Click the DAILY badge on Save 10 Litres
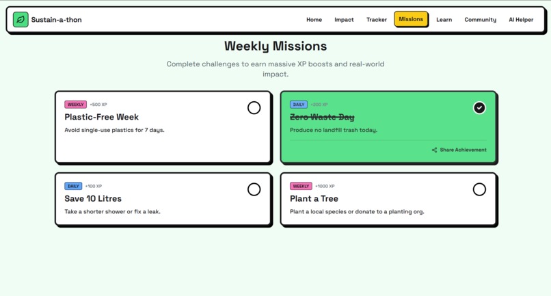The image size is (551, 296). point(73,186)
